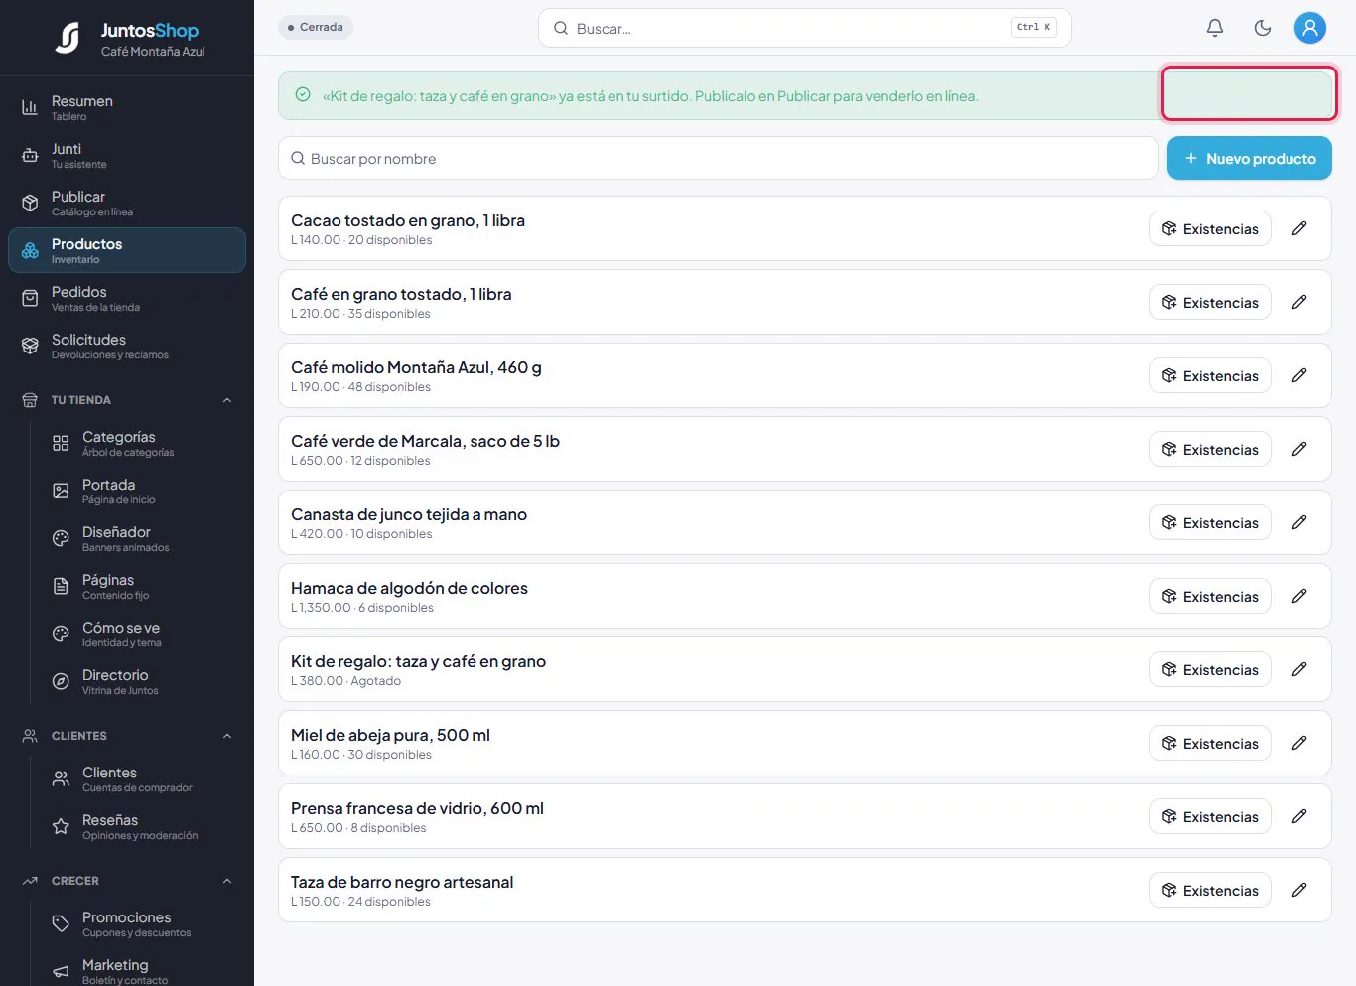
Task: Open Junti assistant
Action: 127,155
